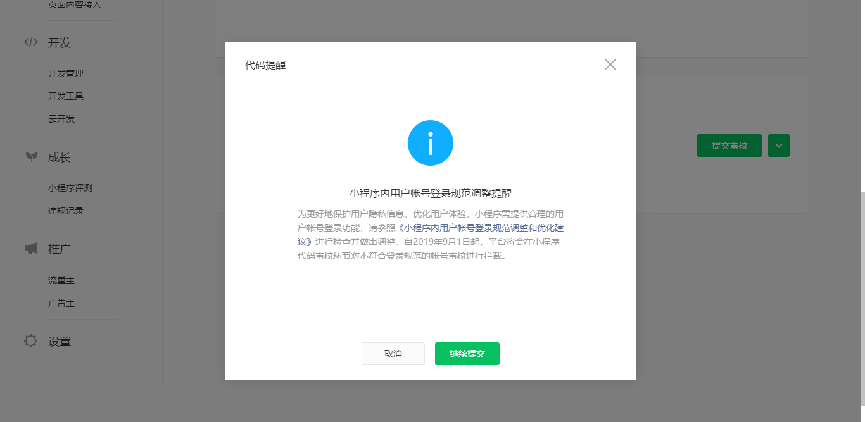Click the 开发 code brackets icon
The width and height of the screenshot is (865, 422).
31,42
